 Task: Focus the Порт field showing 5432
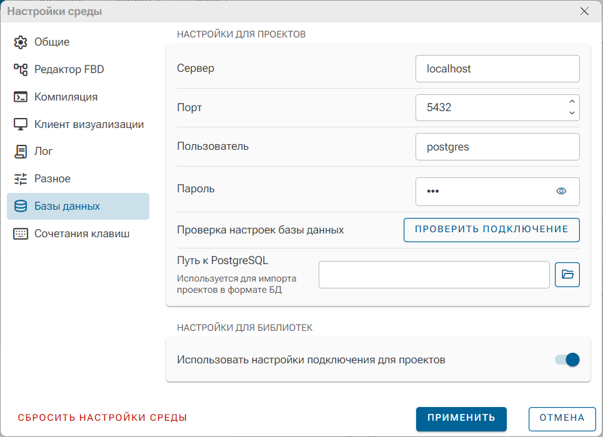[497, 107]
